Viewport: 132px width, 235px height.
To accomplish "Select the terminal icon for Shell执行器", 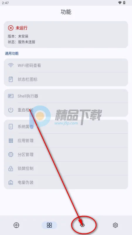I will coord(11,96).
